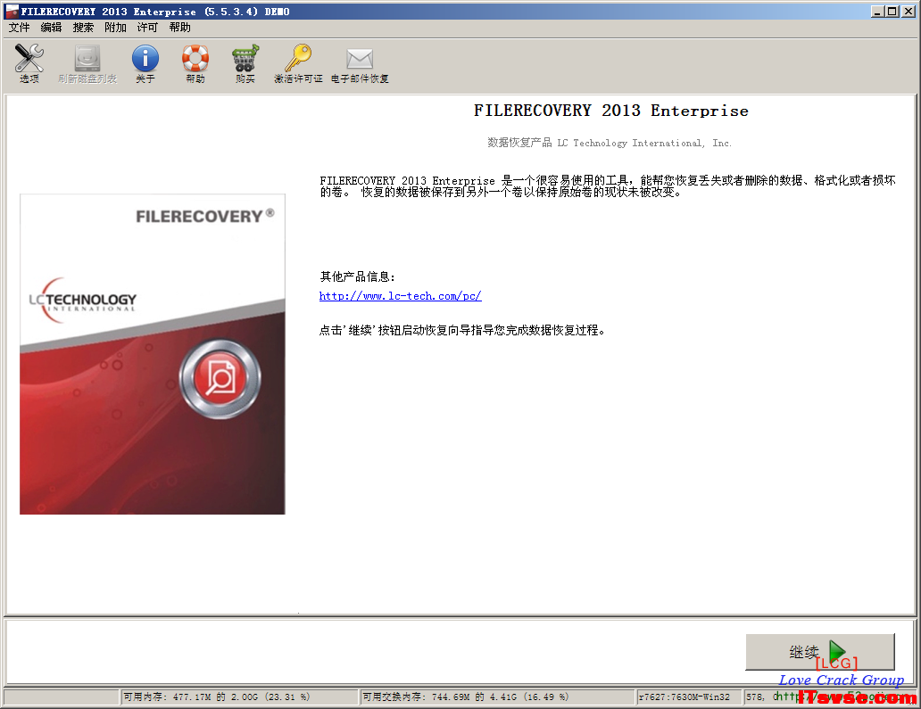Click the 数据恢复产品 LC Technology subtitle
Image resolution: width=921 pixels, height=709 pixels.
[610, 143]
